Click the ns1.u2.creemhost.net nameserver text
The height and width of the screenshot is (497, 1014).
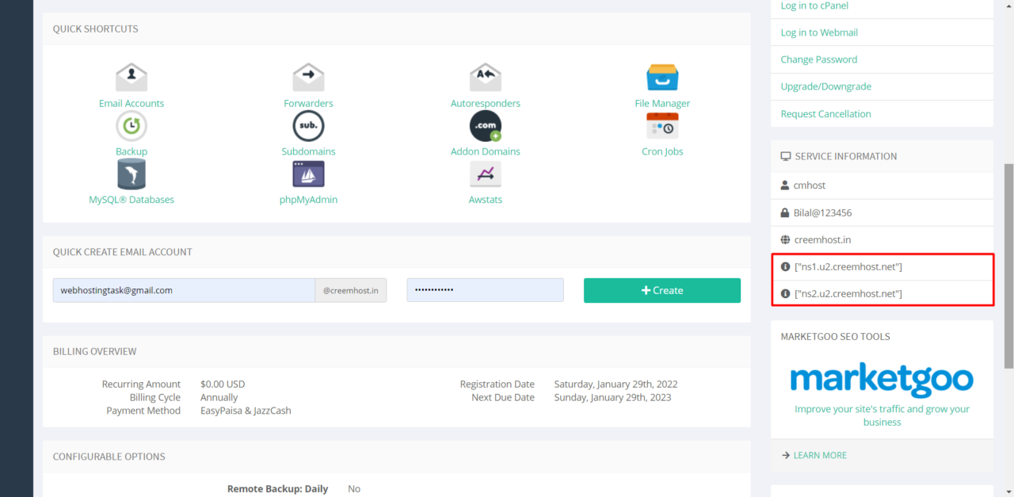pyautogui.click(x=848, y=267)
